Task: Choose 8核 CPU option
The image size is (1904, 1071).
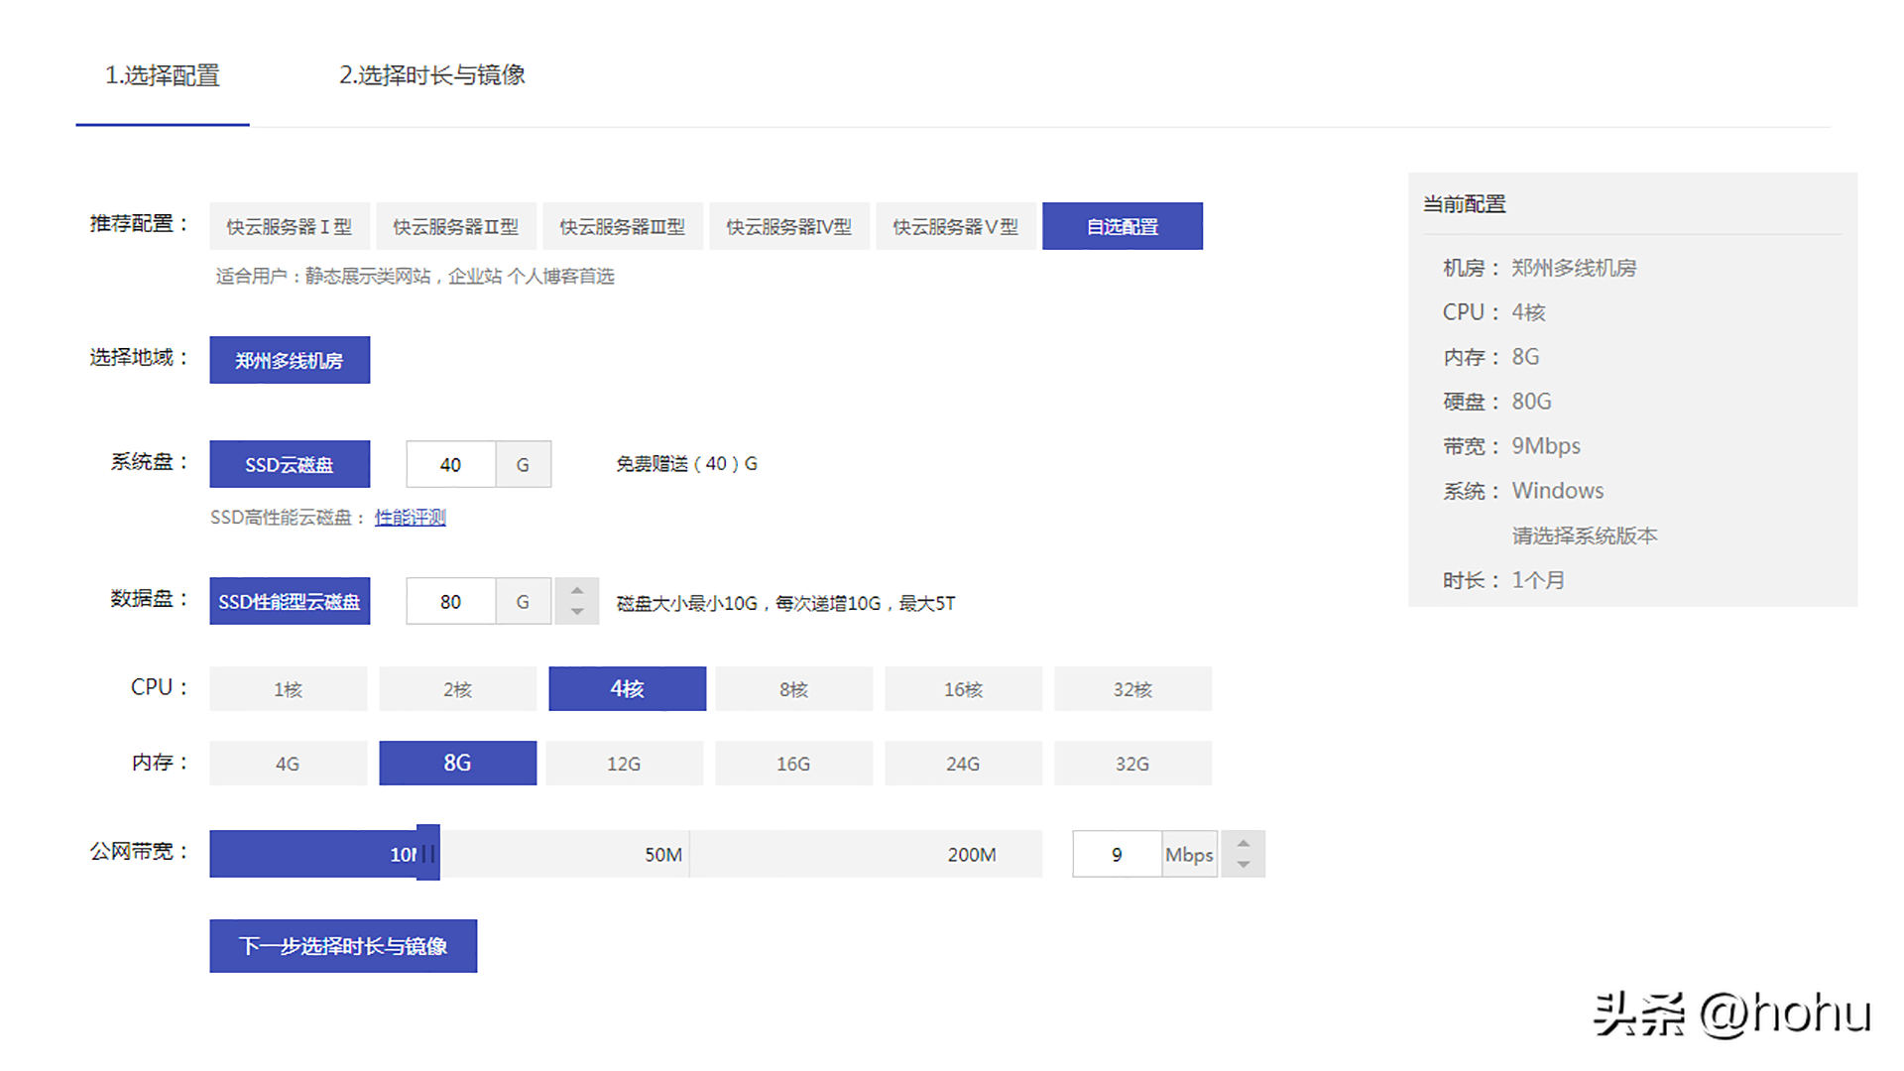Action: click(x=794, y=689)
